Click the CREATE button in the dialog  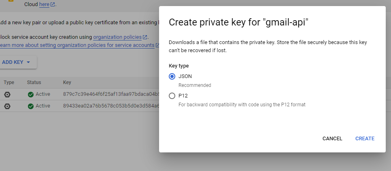click(x=365, y=139)
